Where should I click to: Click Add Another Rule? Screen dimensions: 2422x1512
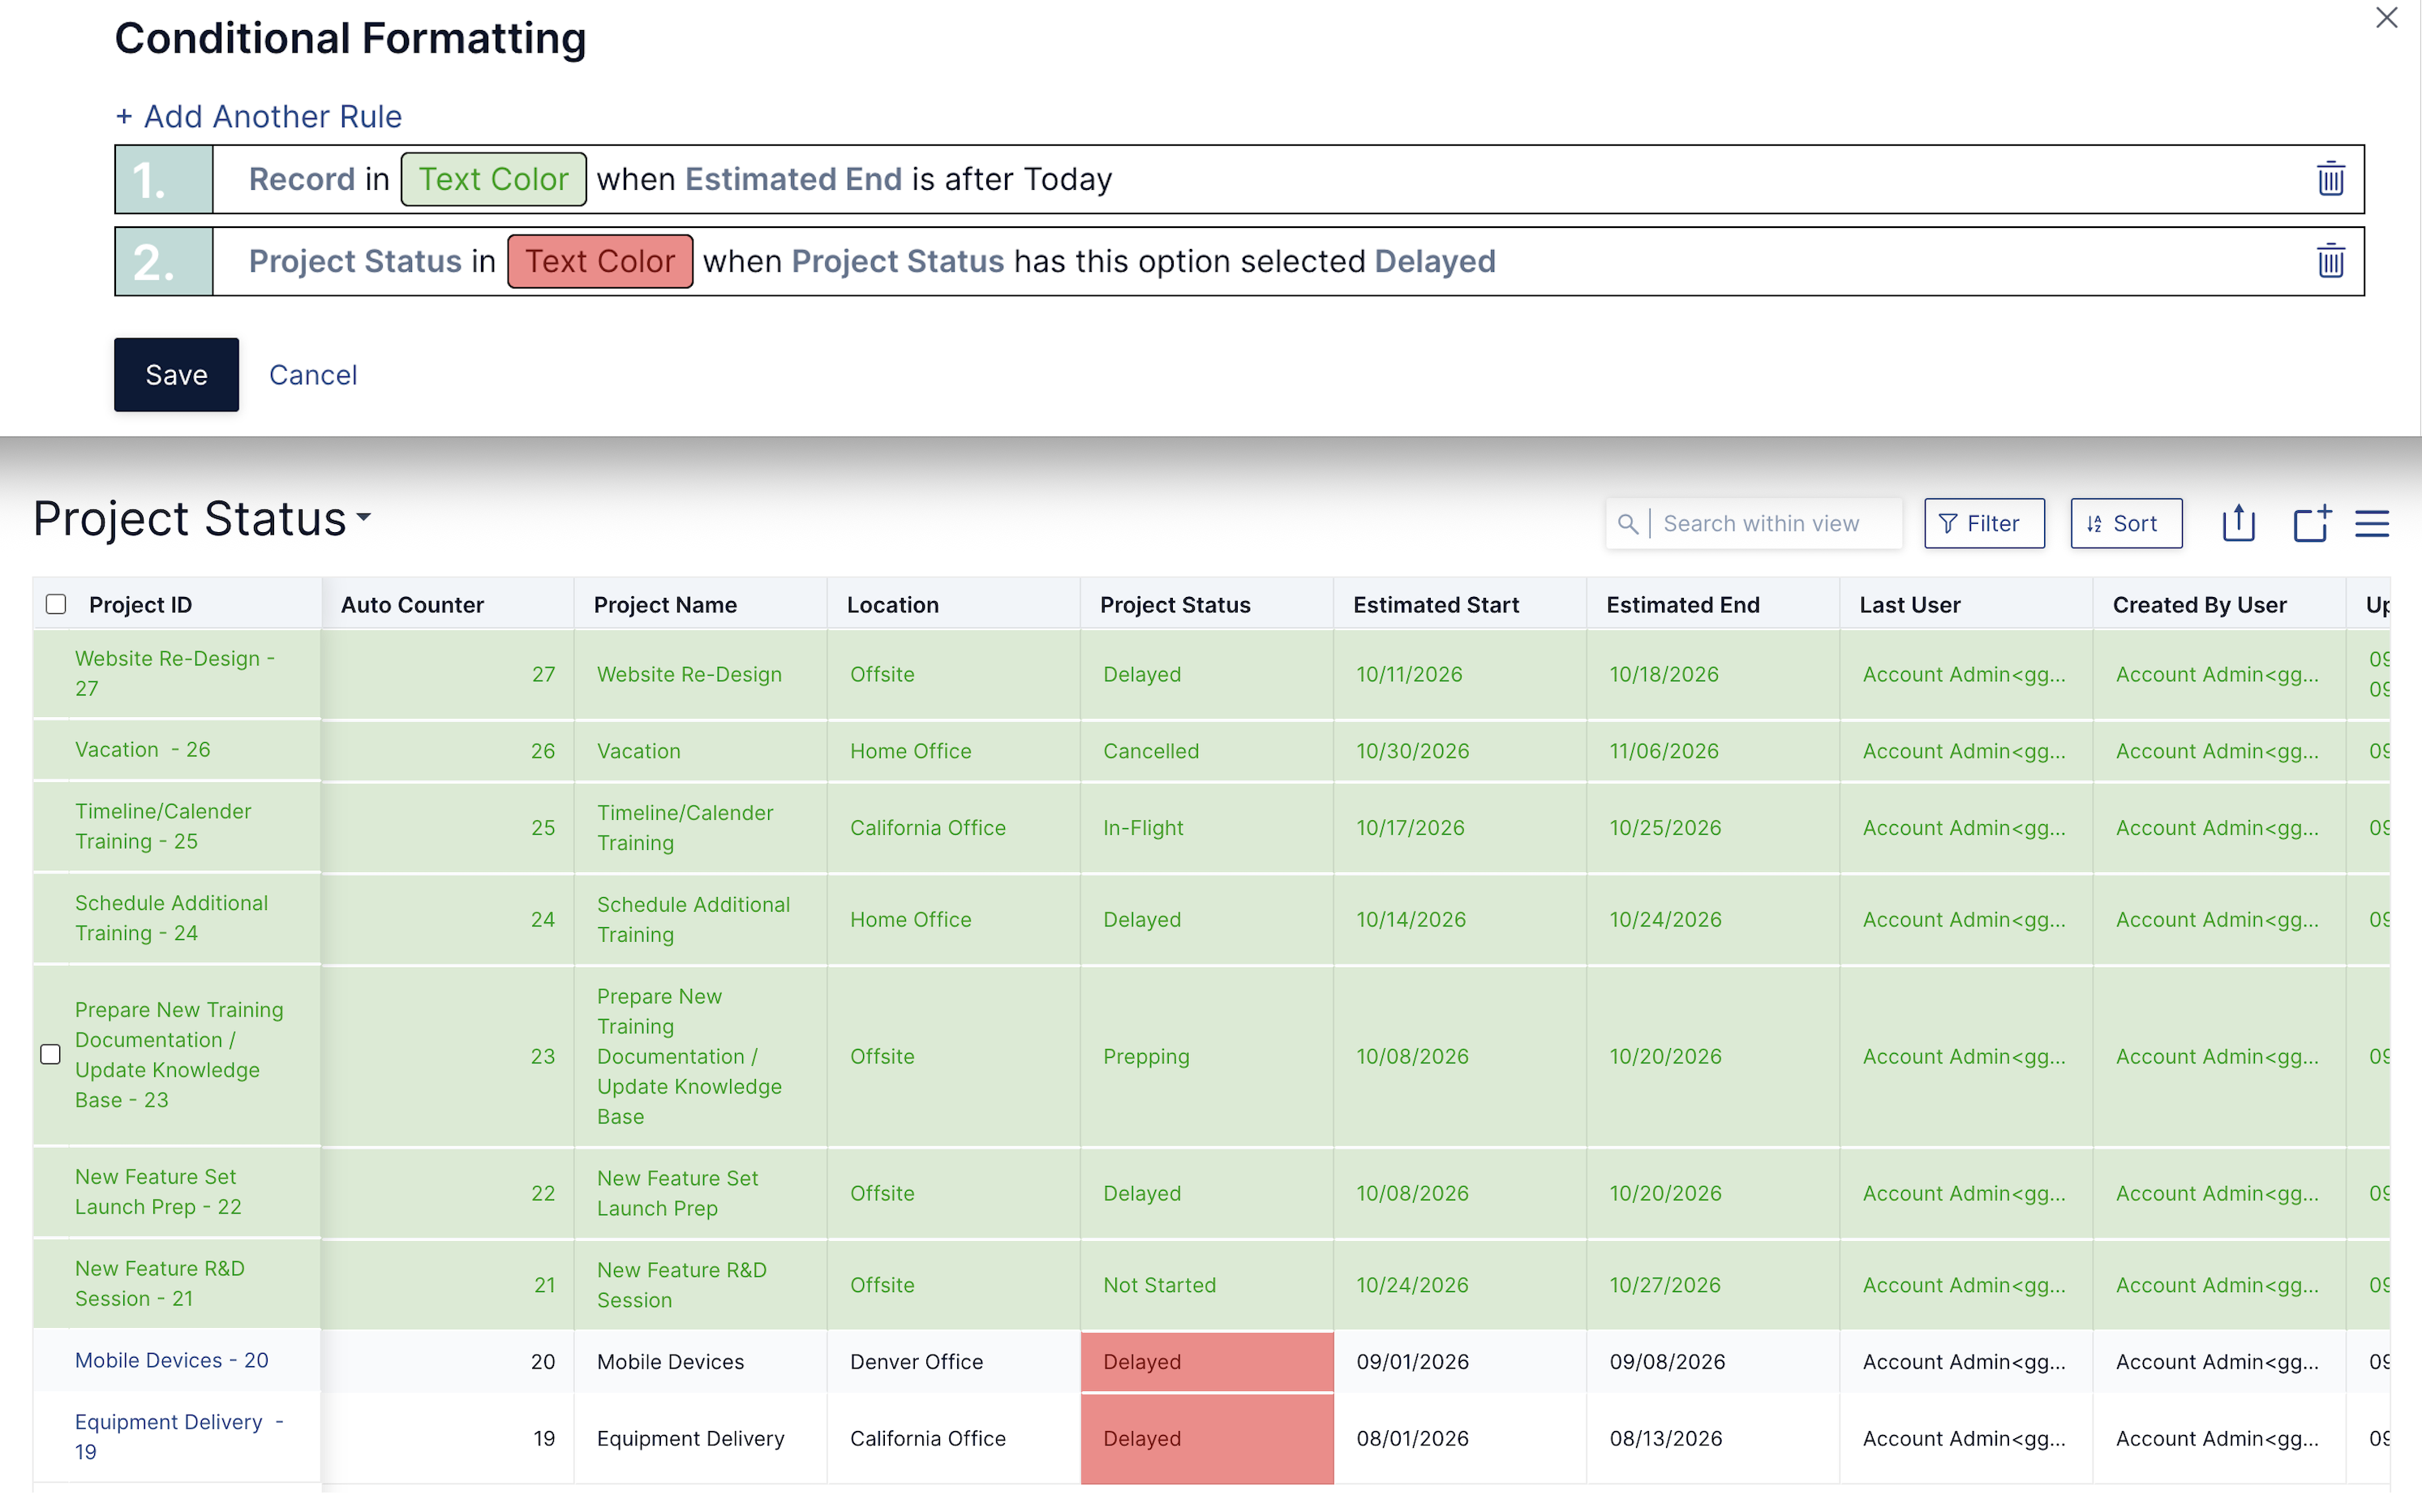tap(258, 116)
